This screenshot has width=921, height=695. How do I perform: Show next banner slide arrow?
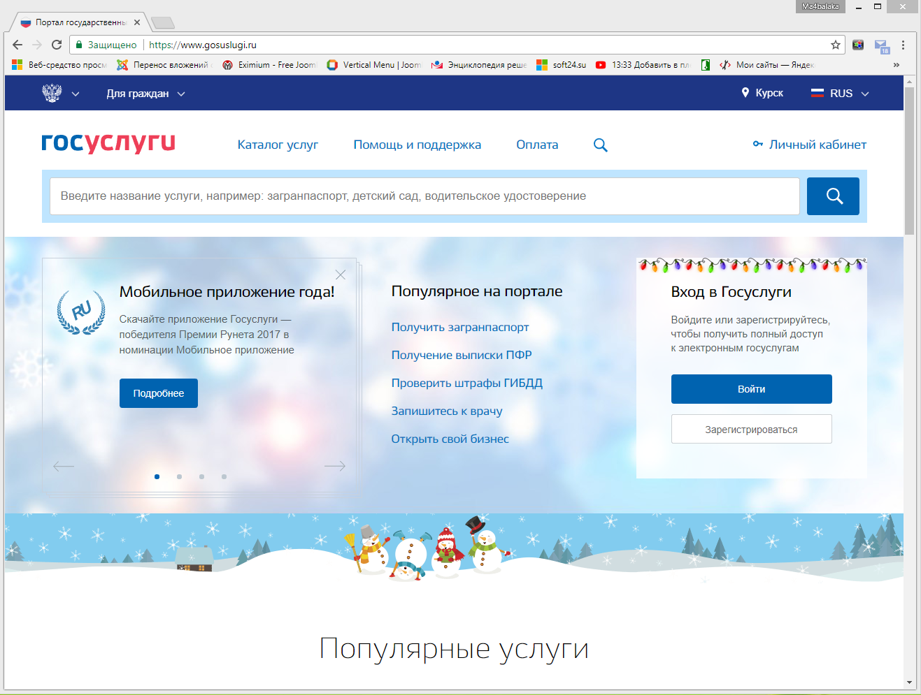(x=335, y=466)
